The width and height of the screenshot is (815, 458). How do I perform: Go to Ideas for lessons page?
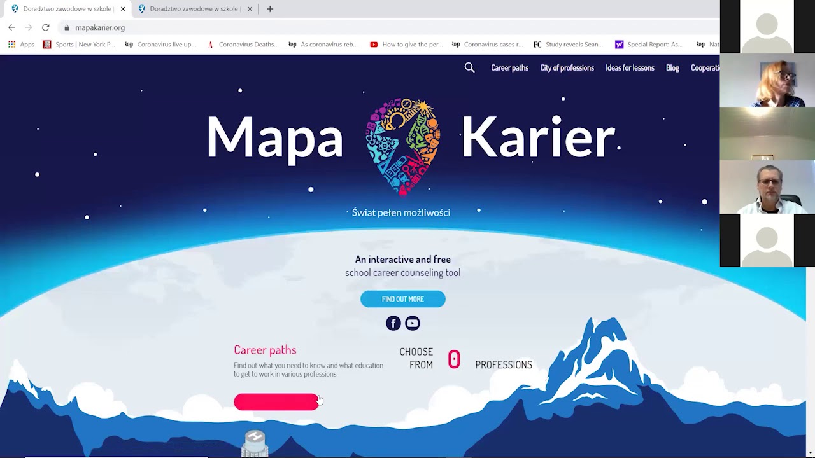point(630,67)
